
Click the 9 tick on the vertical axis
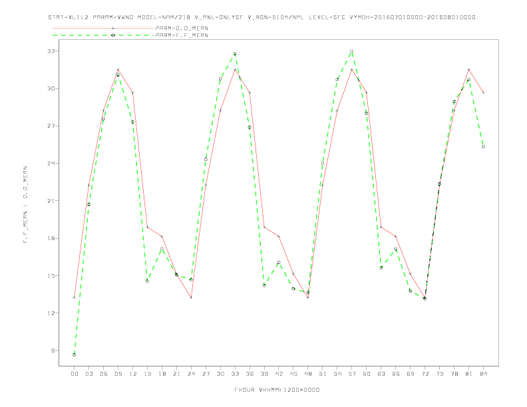coord(53,350)
